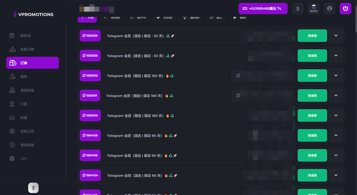Expand order 1584156 details chevron
Image resolution: width=357 pixels, height=195 pixels.
pyautogui.click(x=336, y=135)
